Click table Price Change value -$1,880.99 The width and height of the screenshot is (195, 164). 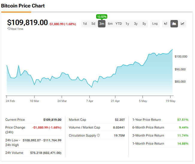point(47,128)
